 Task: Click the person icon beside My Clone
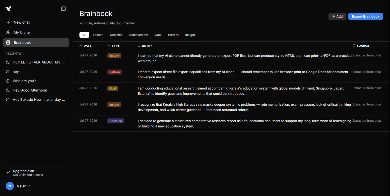(8, 32)
